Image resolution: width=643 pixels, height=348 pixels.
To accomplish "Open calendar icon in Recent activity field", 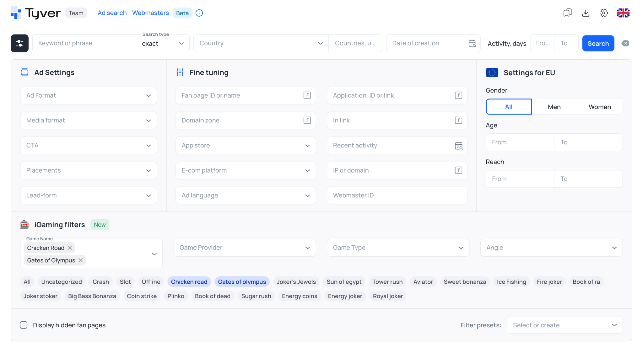I will pos(459,146).
